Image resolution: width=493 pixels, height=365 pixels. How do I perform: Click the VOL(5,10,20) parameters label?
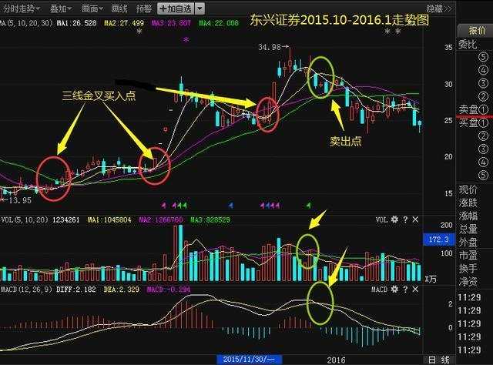(x=24, y=219)
